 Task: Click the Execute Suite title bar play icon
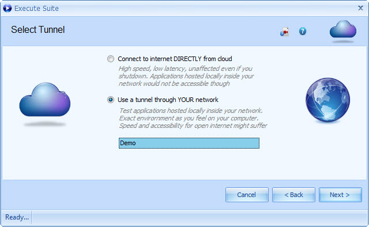[x=7, y=8]
